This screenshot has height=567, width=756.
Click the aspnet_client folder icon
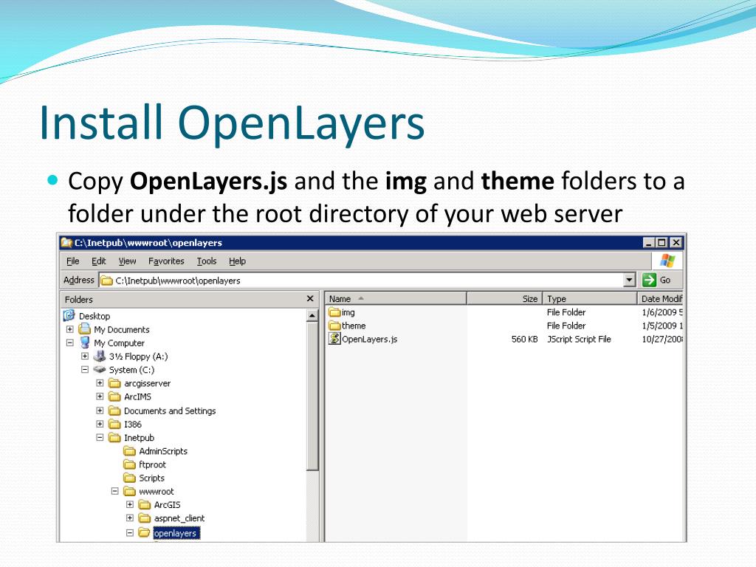point(145,518)
